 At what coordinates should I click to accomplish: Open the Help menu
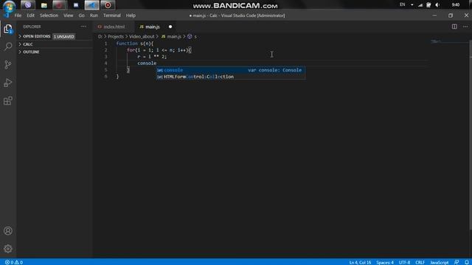click(x=131, y=15)
